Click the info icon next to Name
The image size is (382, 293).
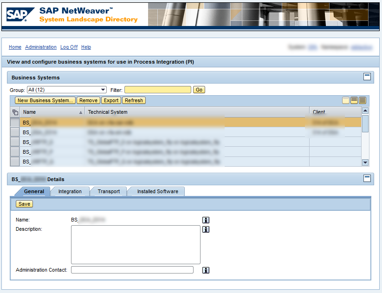[x=206, y=220]
